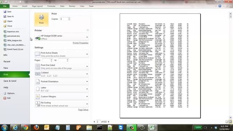Expand the Print Active Sheets dropdown
Viewport: 233px width, 131px height.
coord(62,54)
